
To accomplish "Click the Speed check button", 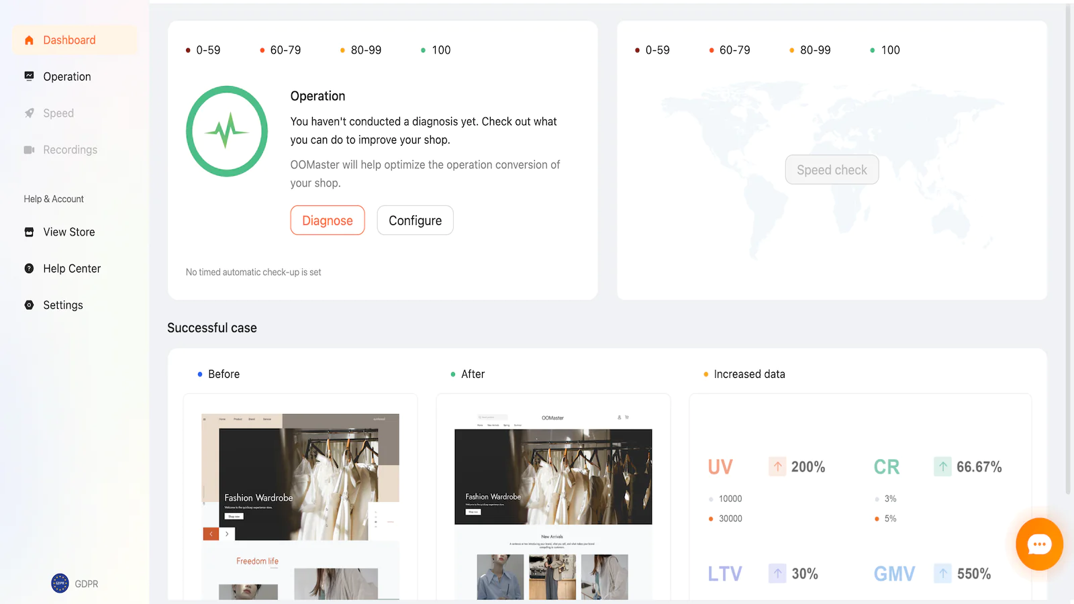I will coord(832,170).
